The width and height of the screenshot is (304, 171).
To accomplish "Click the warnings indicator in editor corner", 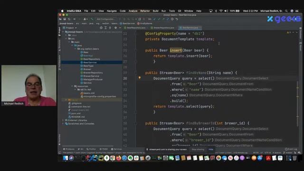I will pyautogui.click(x=289, y=32).
